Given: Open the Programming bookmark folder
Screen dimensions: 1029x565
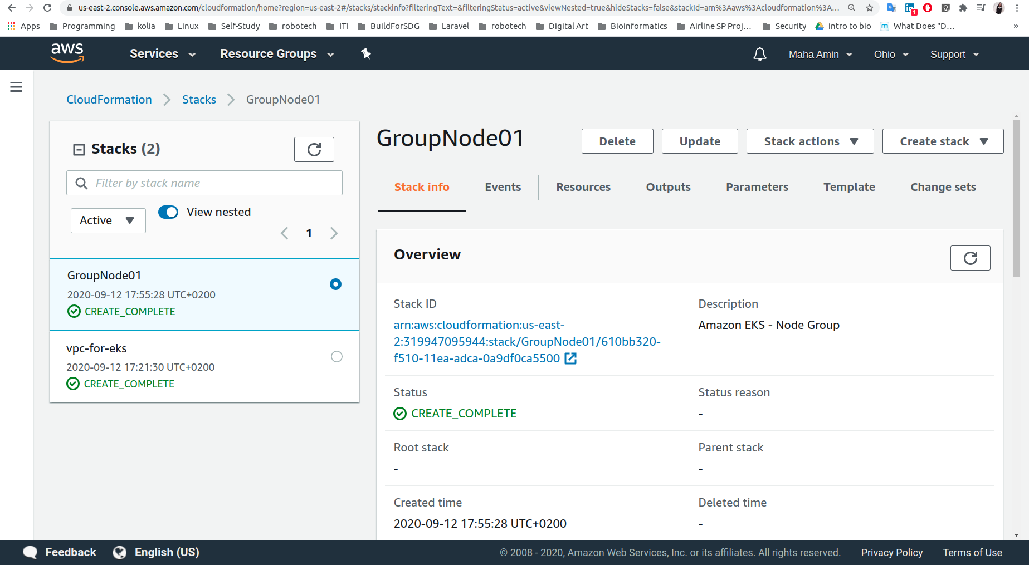Looking at the screenshot, I should (82, 26).
